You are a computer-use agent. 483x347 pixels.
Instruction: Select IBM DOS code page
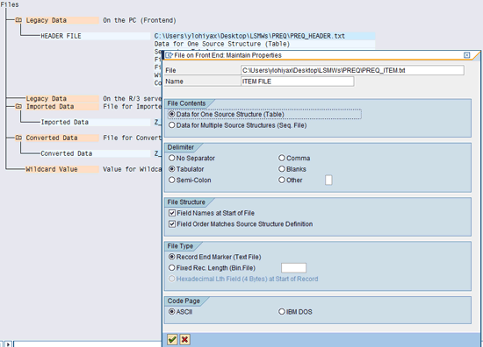click(x=282, y=312)
